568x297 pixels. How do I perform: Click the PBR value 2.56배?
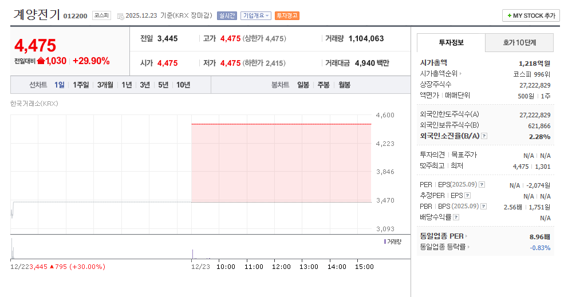(513, 207)
